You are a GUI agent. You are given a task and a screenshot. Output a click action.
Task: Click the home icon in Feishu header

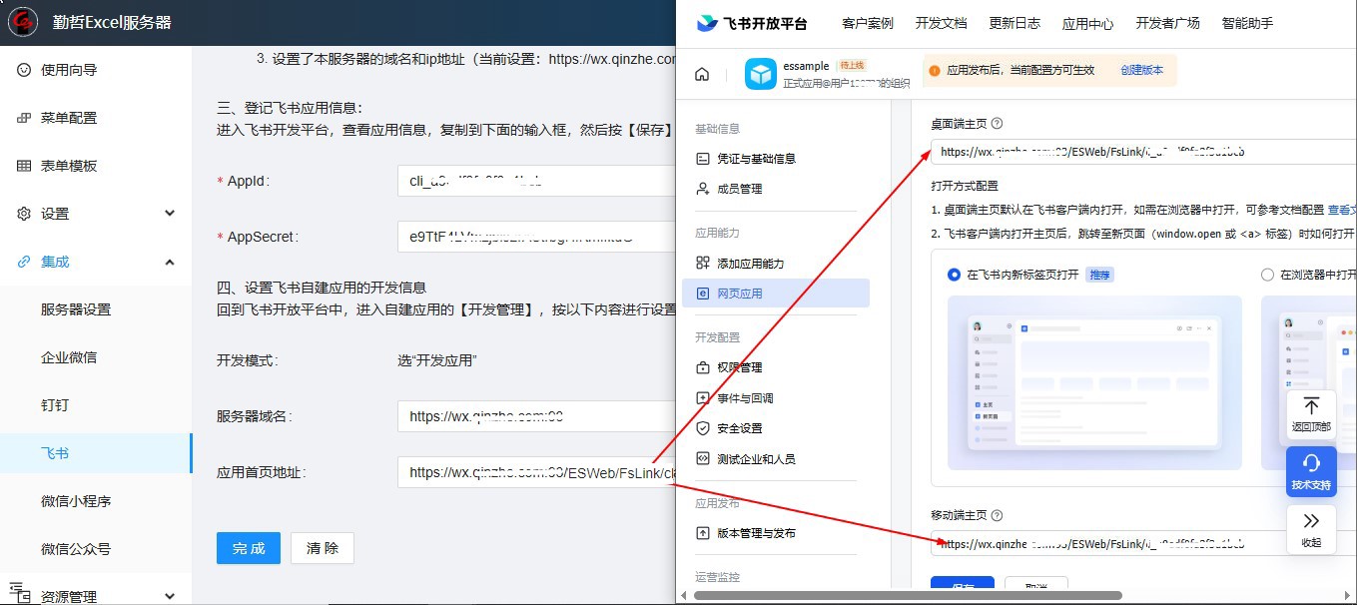tap(702, 74)
